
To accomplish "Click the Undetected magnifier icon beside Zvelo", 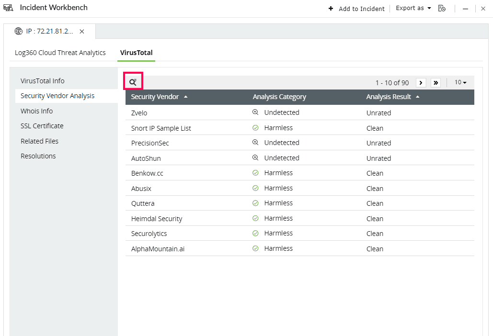I will (x=254, y=112).
